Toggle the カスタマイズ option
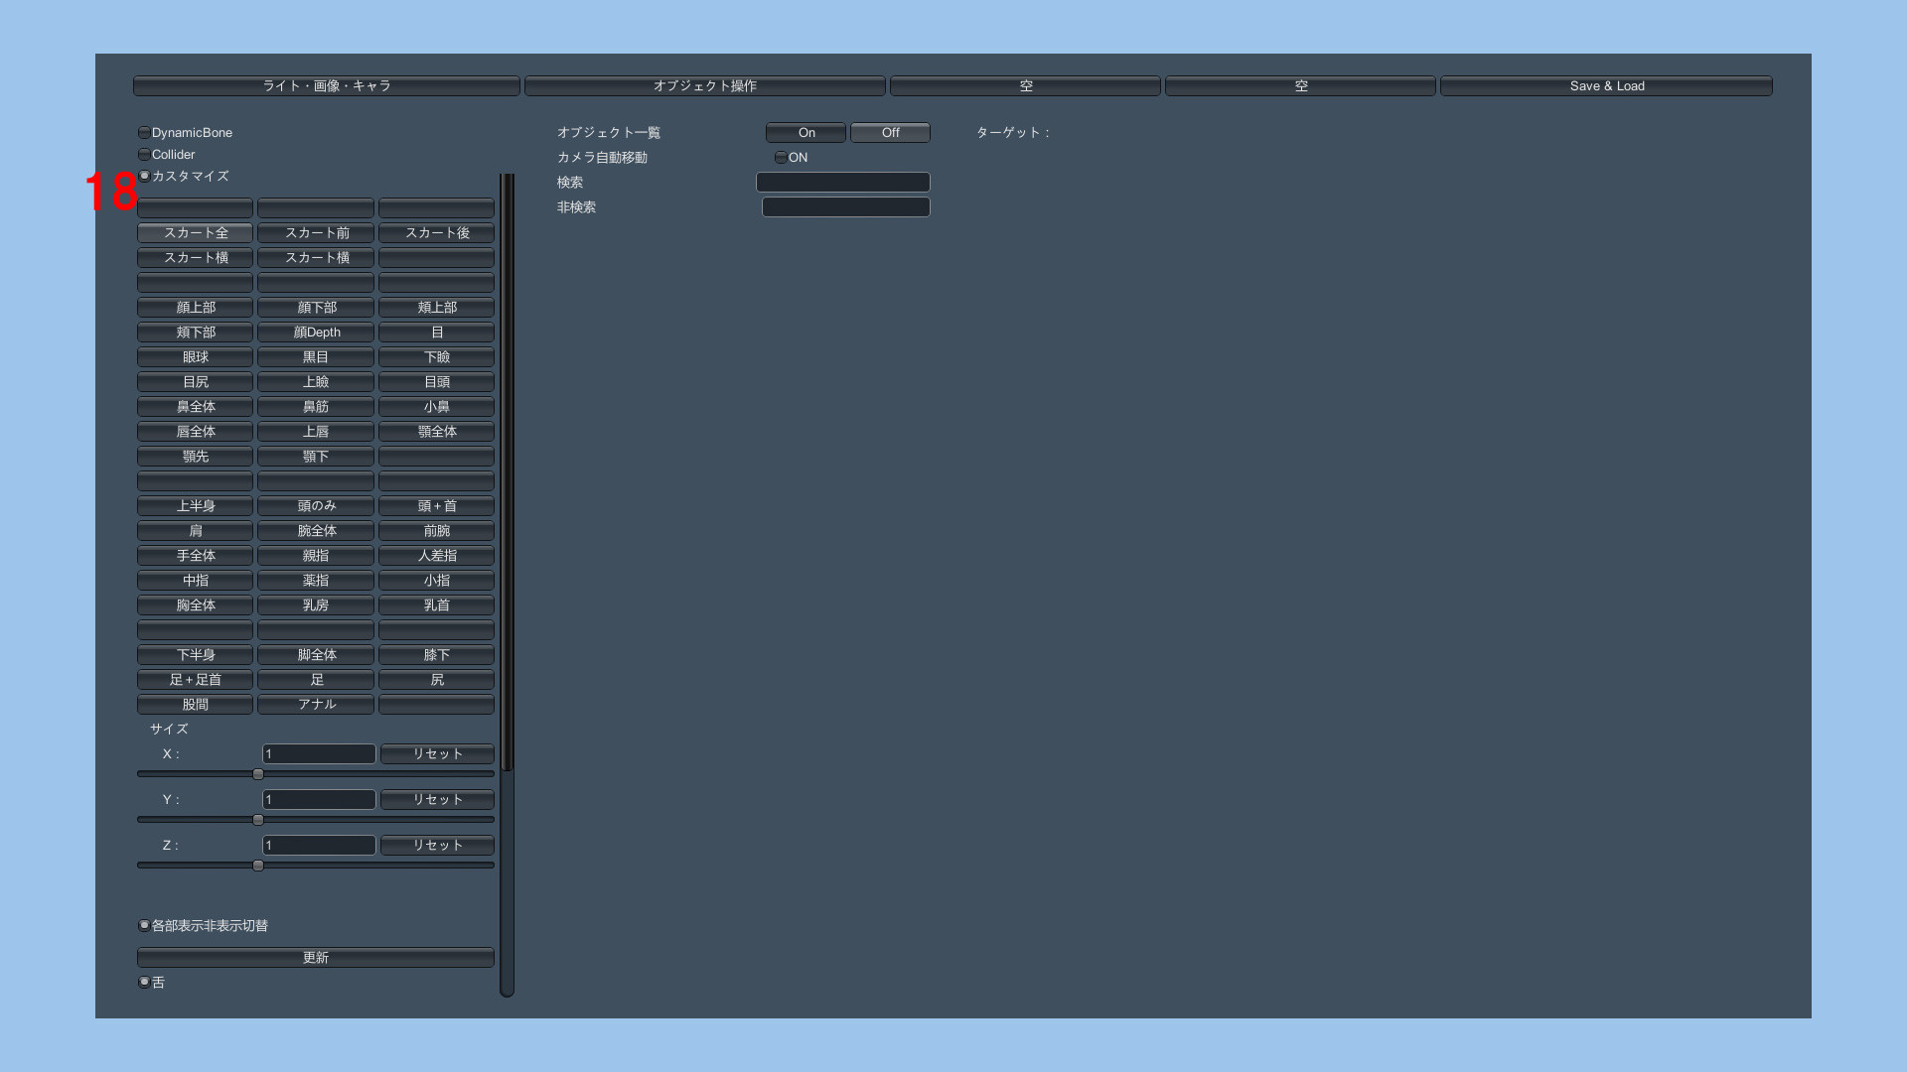The image size is (1907, 1072). (145, 177)
